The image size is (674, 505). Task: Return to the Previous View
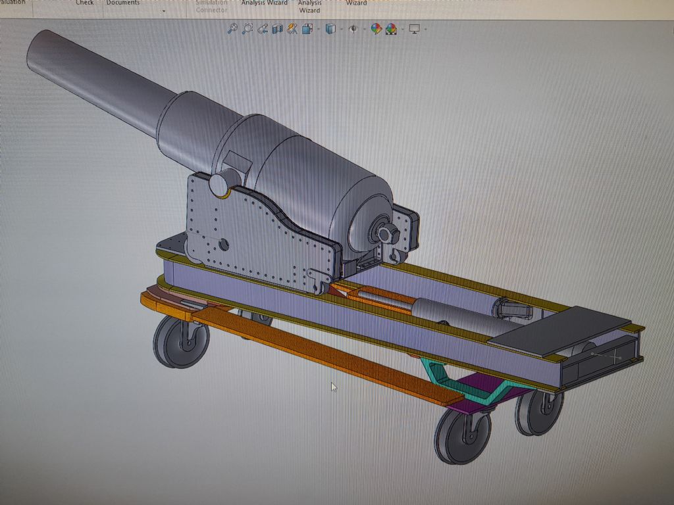pos(263,29)
